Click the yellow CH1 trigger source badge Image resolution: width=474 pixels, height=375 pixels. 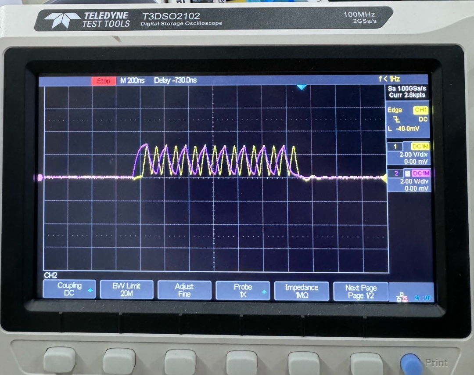pos(420,110)
